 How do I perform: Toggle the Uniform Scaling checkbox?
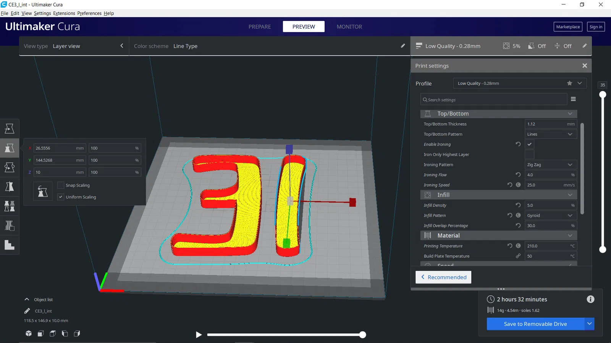pyautogui.click(x=60, y=197)
